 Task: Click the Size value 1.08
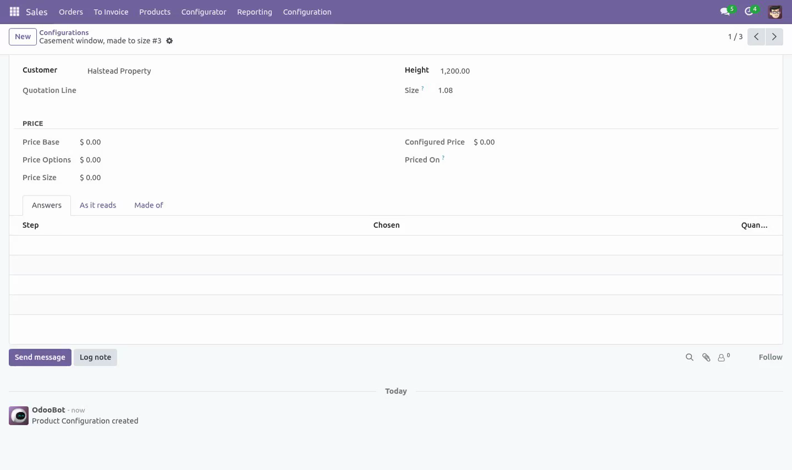(x=446, y=91)
